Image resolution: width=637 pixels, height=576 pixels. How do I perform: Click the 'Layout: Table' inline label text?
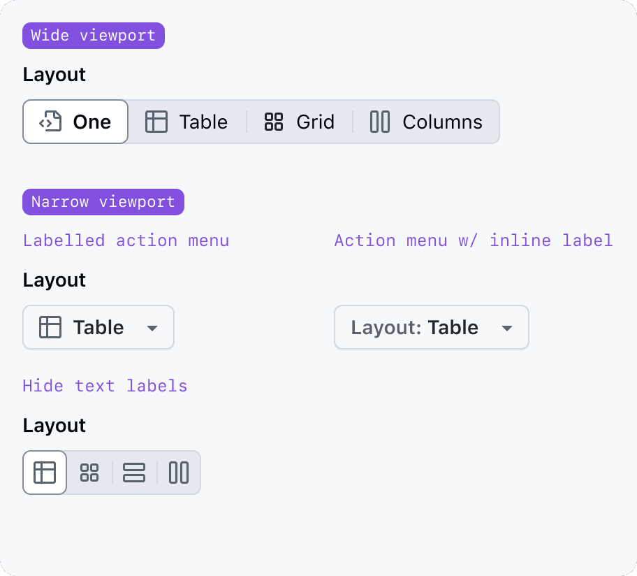(x=414, y=327)
